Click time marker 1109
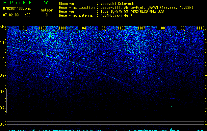The image size is (207, 131). [x=181, y=28]
